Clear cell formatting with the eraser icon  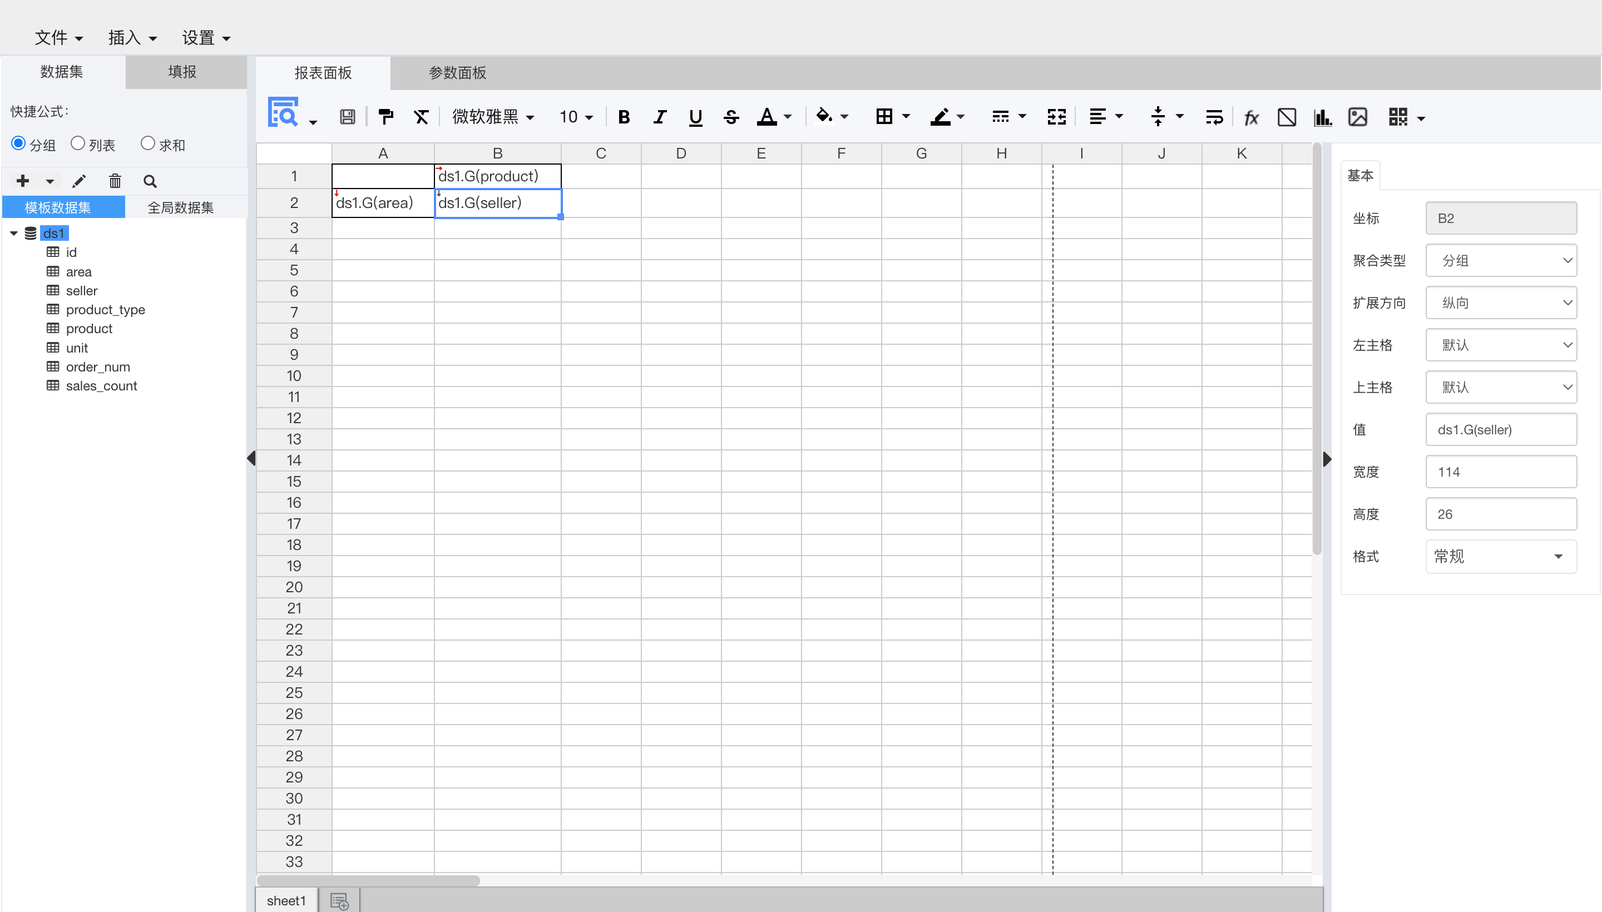(421, 117)
